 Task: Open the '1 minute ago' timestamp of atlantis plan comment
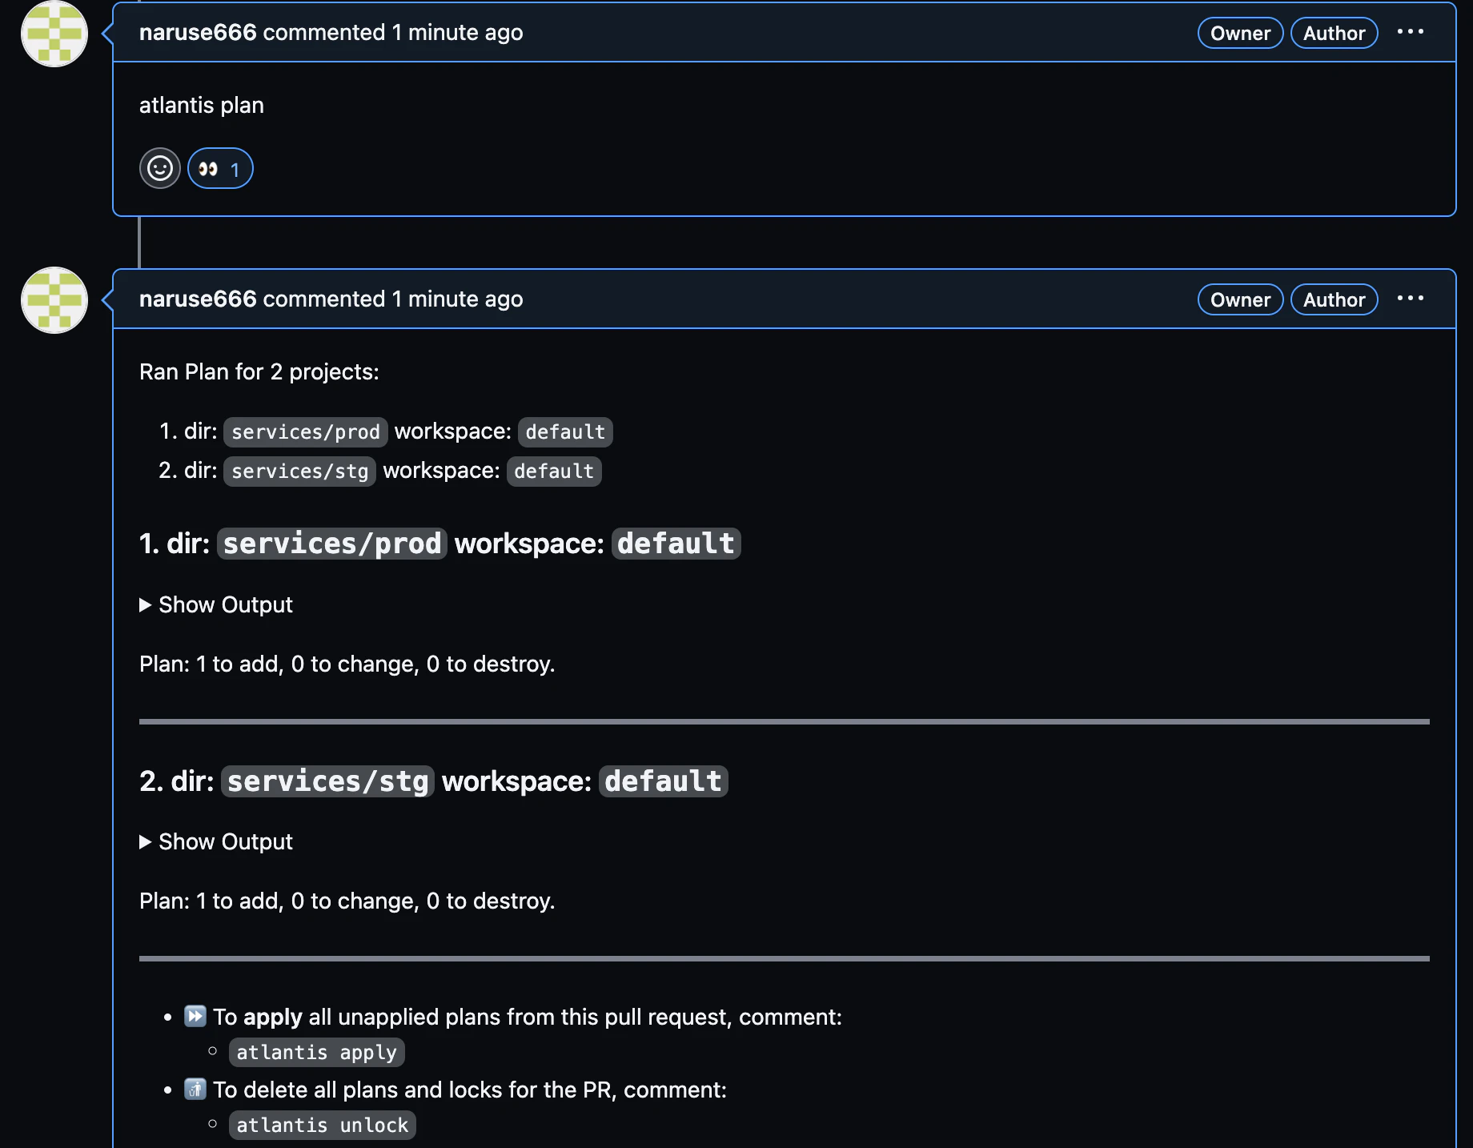(x=457, y=32)
